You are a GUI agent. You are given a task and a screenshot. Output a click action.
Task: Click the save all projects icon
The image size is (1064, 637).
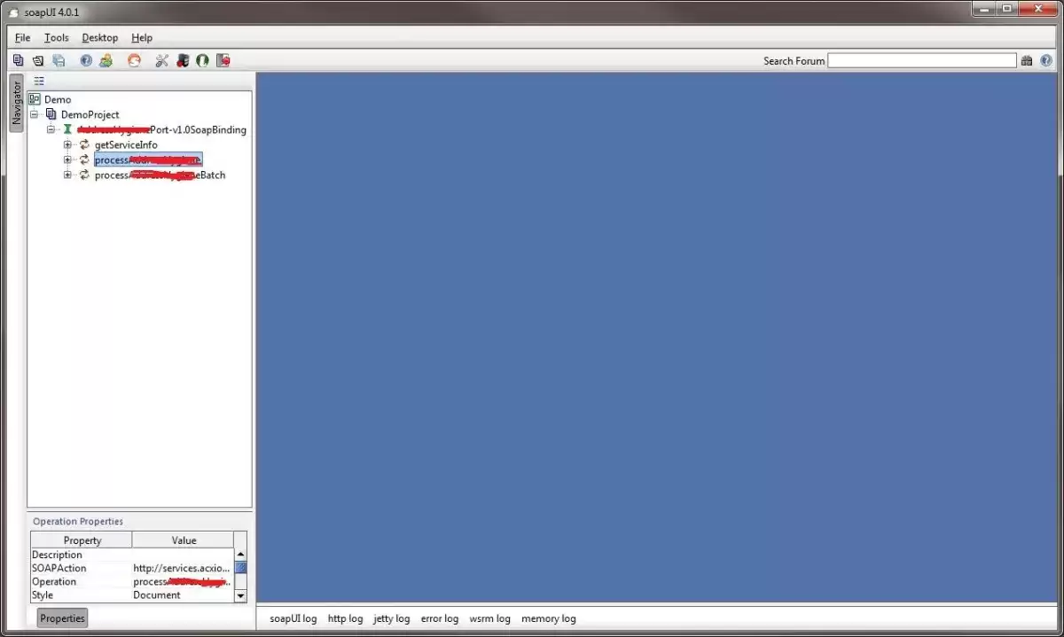tap(59, 60)
